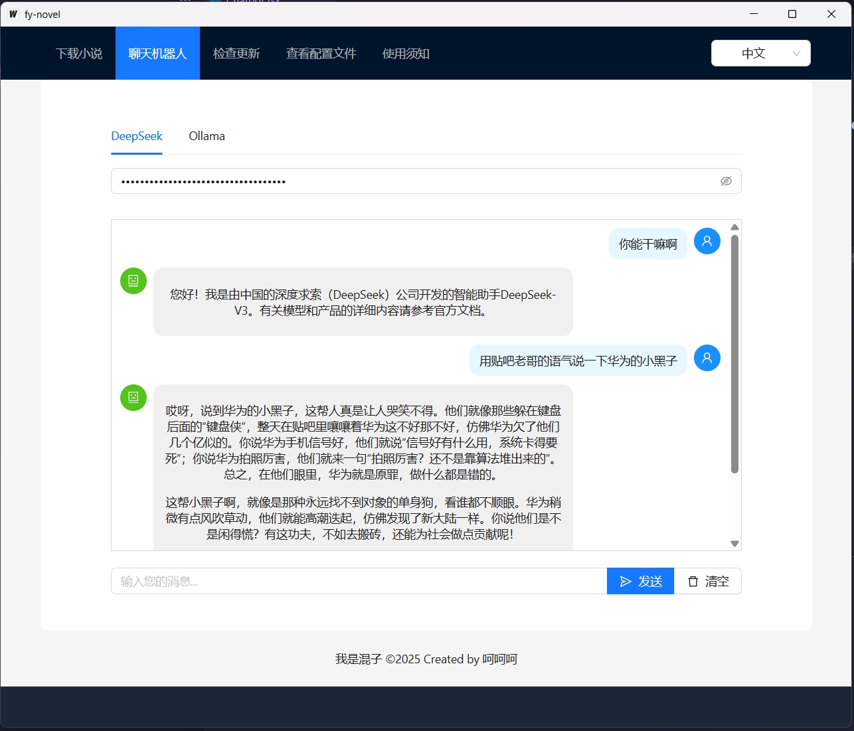Click the chat scrollbar up arrow
This screenshot has height=731, width=854.
(x=734, y=227)
